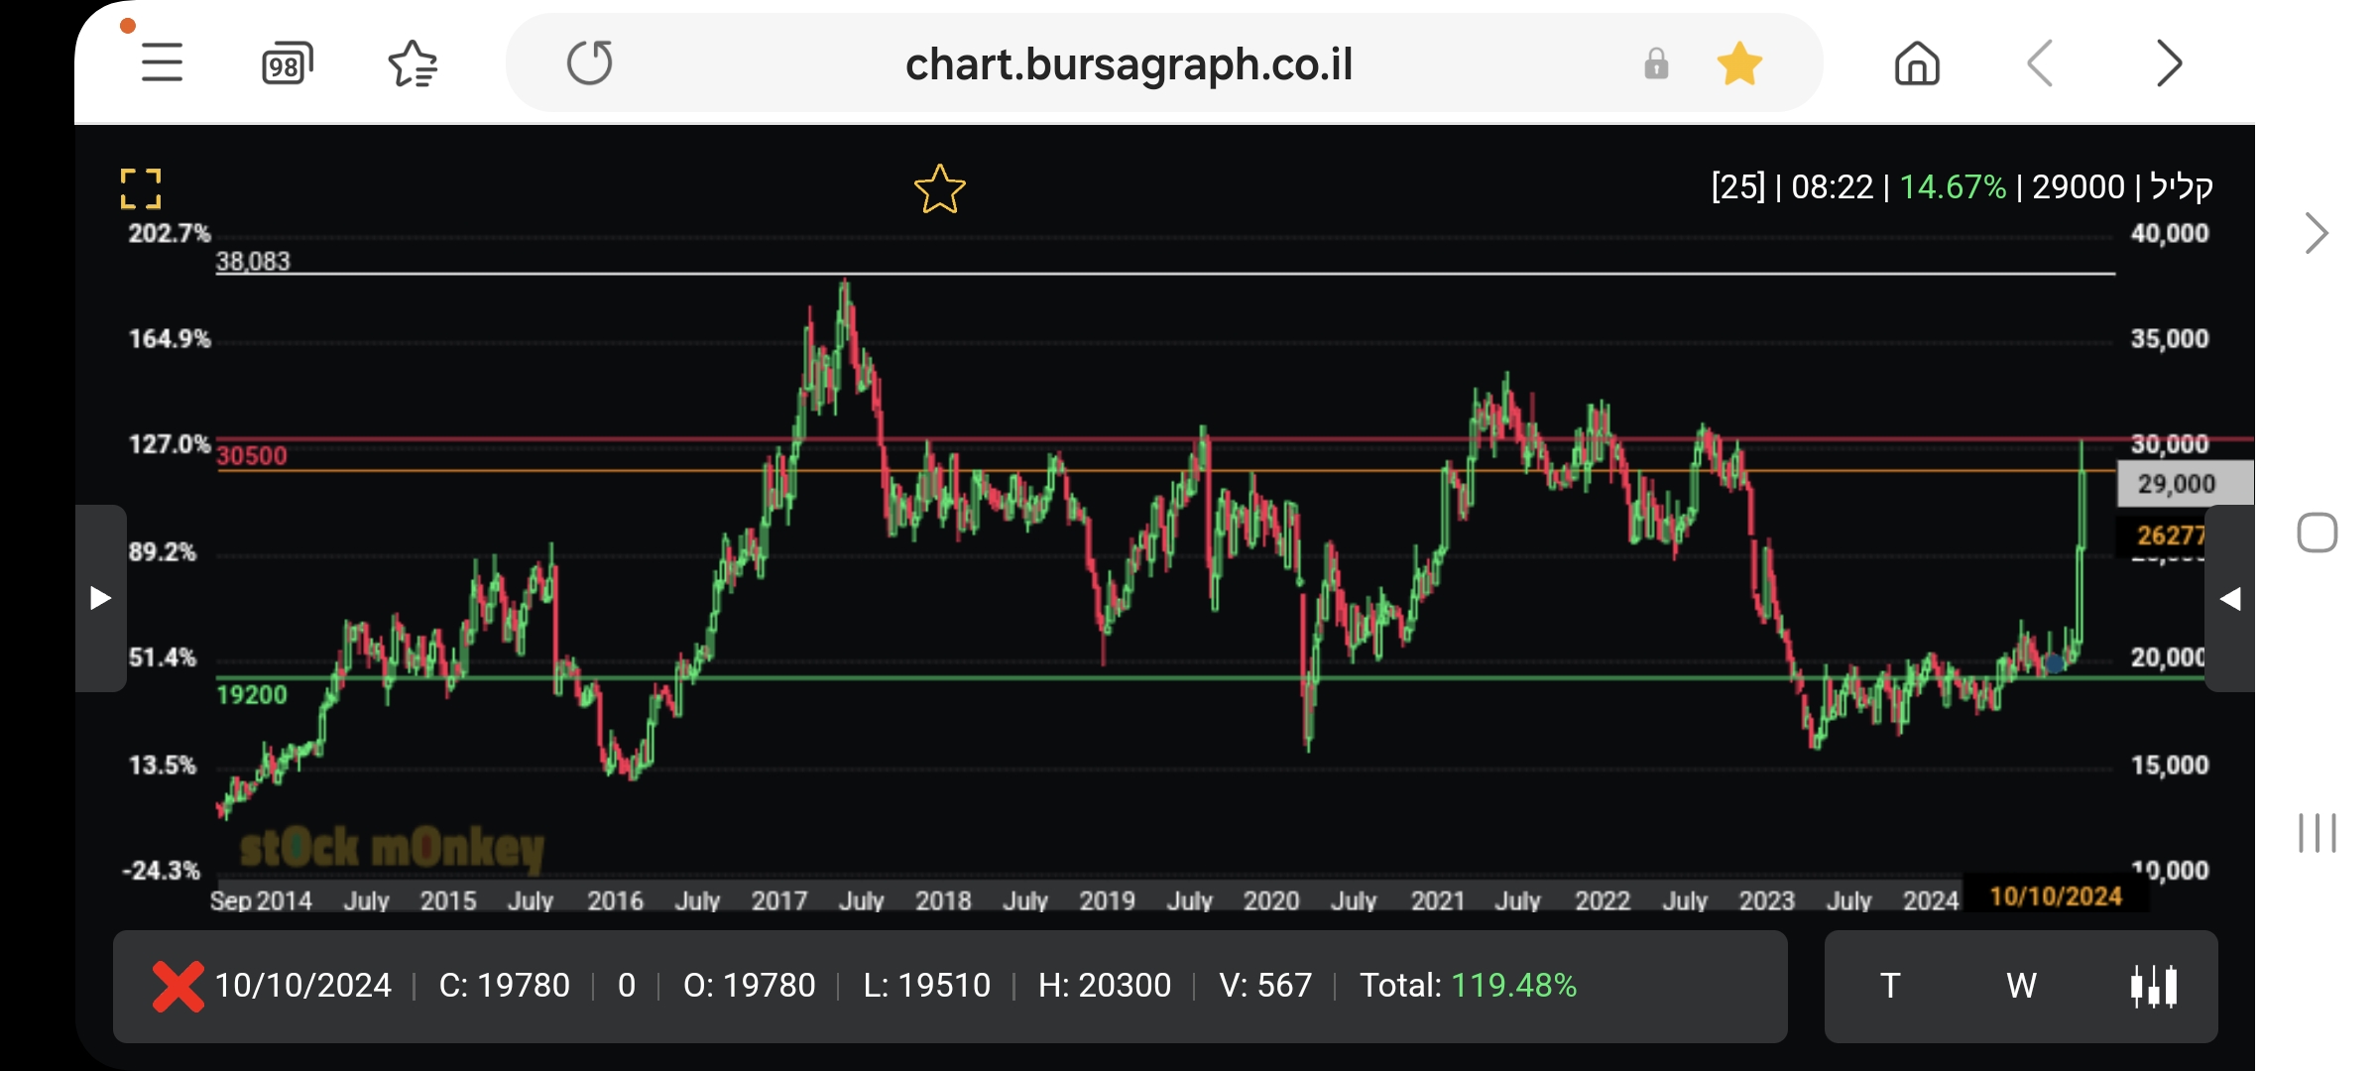Open the bookmarks list star icon
This screenshot has width=2380, height=1071.
[x=413, y=64]
